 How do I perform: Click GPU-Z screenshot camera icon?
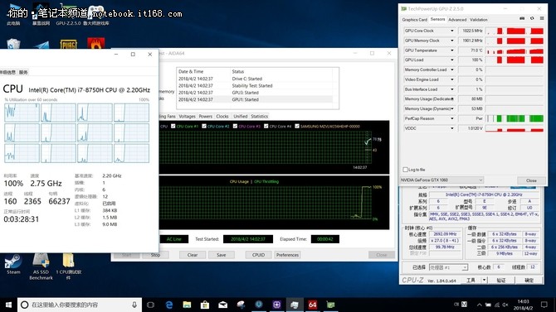pyautogui.click(x=522, y=19)
